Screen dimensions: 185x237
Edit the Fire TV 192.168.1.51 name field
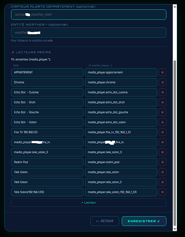tap(47, 132)
